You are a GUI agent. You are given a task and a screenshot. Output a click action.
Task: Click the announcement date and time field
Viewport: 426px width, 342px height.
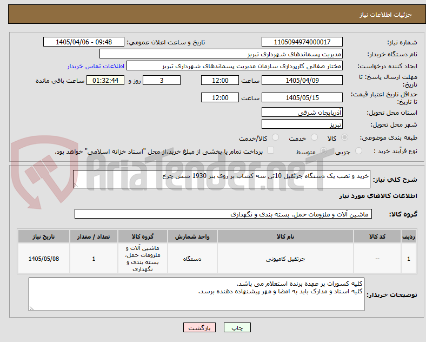(x=84, y=42)
